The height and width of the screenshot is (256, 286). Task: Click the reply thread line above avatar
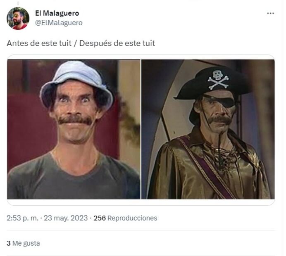(x=18, y=3)
